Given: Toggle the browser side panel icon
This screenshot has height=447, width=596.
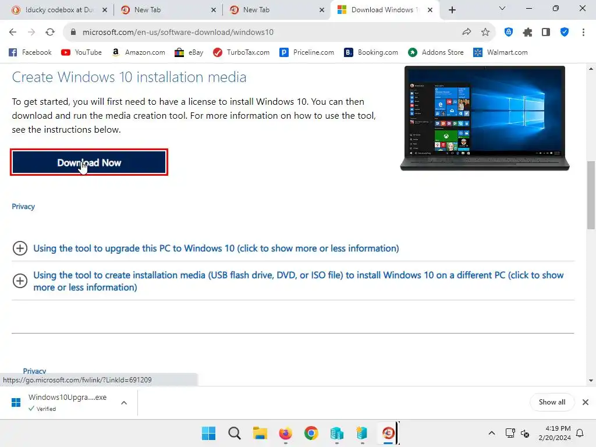Looking at the screenshot, I should tap(546, 33).
